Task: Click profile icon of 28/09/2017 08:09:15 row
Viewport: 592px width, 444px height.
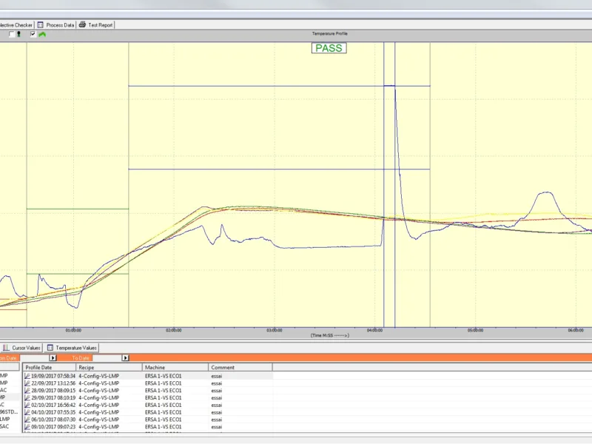Action: (x=27, y=390)
